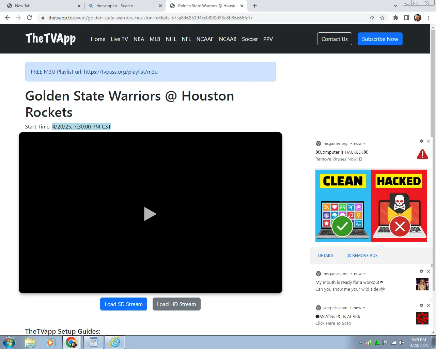
Task: Click the volume speaker tray icon
Action: 401,343
